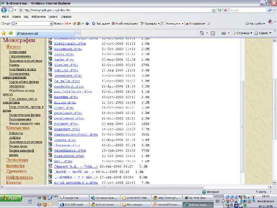Click file icon next to kamke.djvu
Image resolution: width=277 pixels, height=208 pixels.
coord(50,59)
